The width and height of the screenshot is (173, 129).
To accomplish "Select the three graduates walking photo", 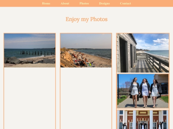I will pos(143,91).
